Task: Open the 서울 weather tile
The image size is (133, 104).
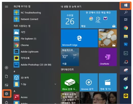Action: [x=70, y=57]
